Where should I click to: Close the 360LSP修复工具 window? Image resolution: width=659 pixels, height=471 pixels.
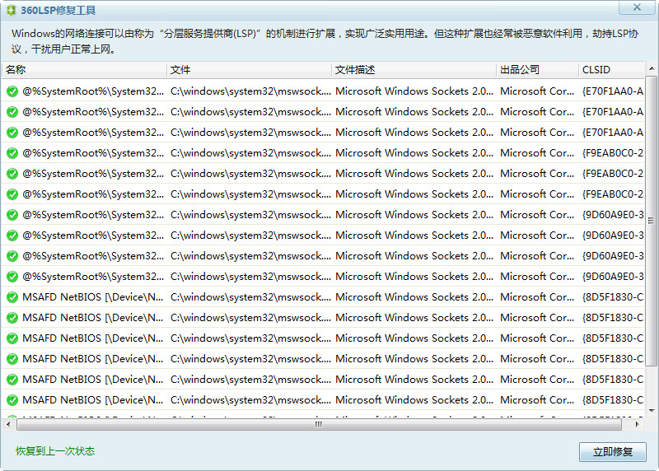tap(637, 7)
